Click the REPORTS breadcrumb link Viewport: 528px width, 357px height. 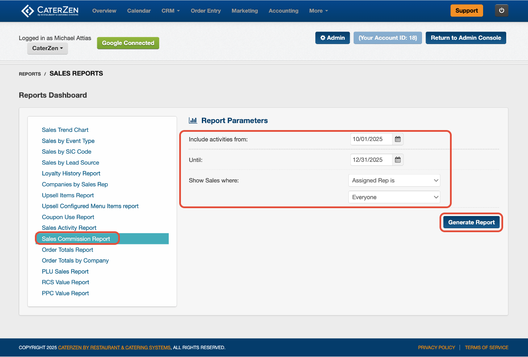[30, 74]
